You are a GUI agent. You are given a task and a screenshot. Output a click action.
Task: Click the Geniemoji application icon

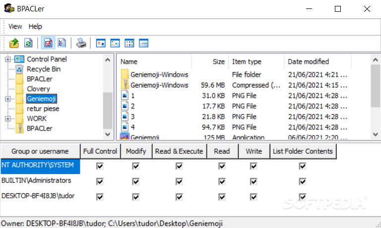click(x=125, y=136)
